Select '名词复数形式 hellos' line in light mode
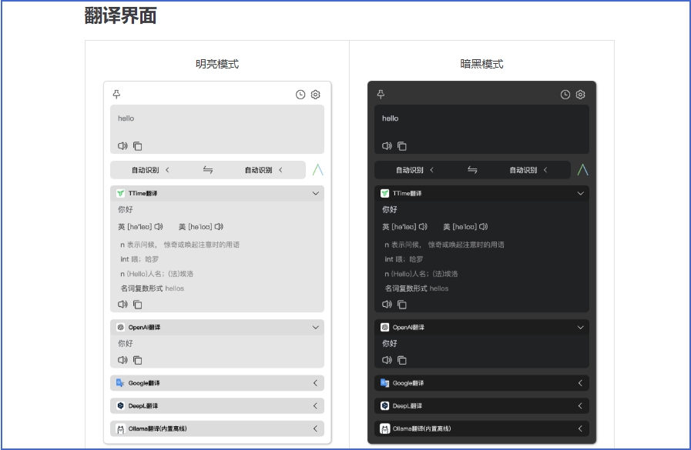 pos(152,288)
